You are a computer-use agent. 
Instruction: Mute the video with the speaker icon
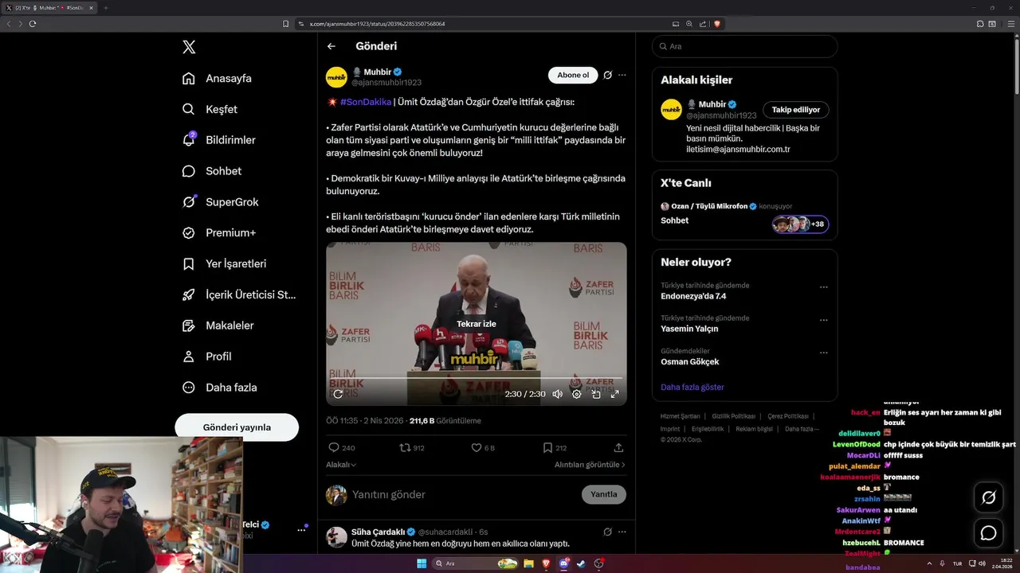click(x=558, y=394)
